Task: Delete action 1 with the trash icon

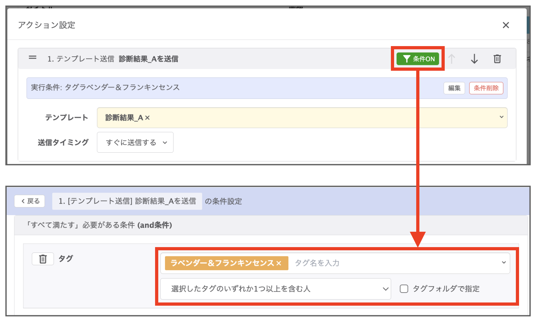Action: 497,59
